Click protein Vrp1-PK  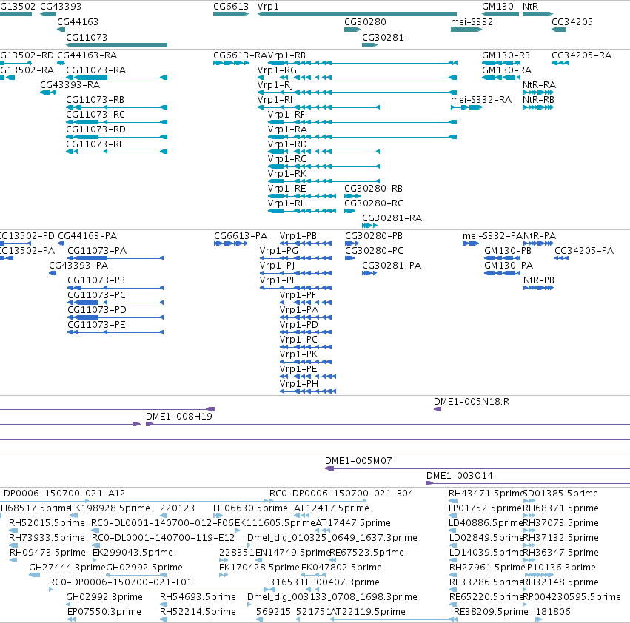pyautogui.click(x=298, y=354)
